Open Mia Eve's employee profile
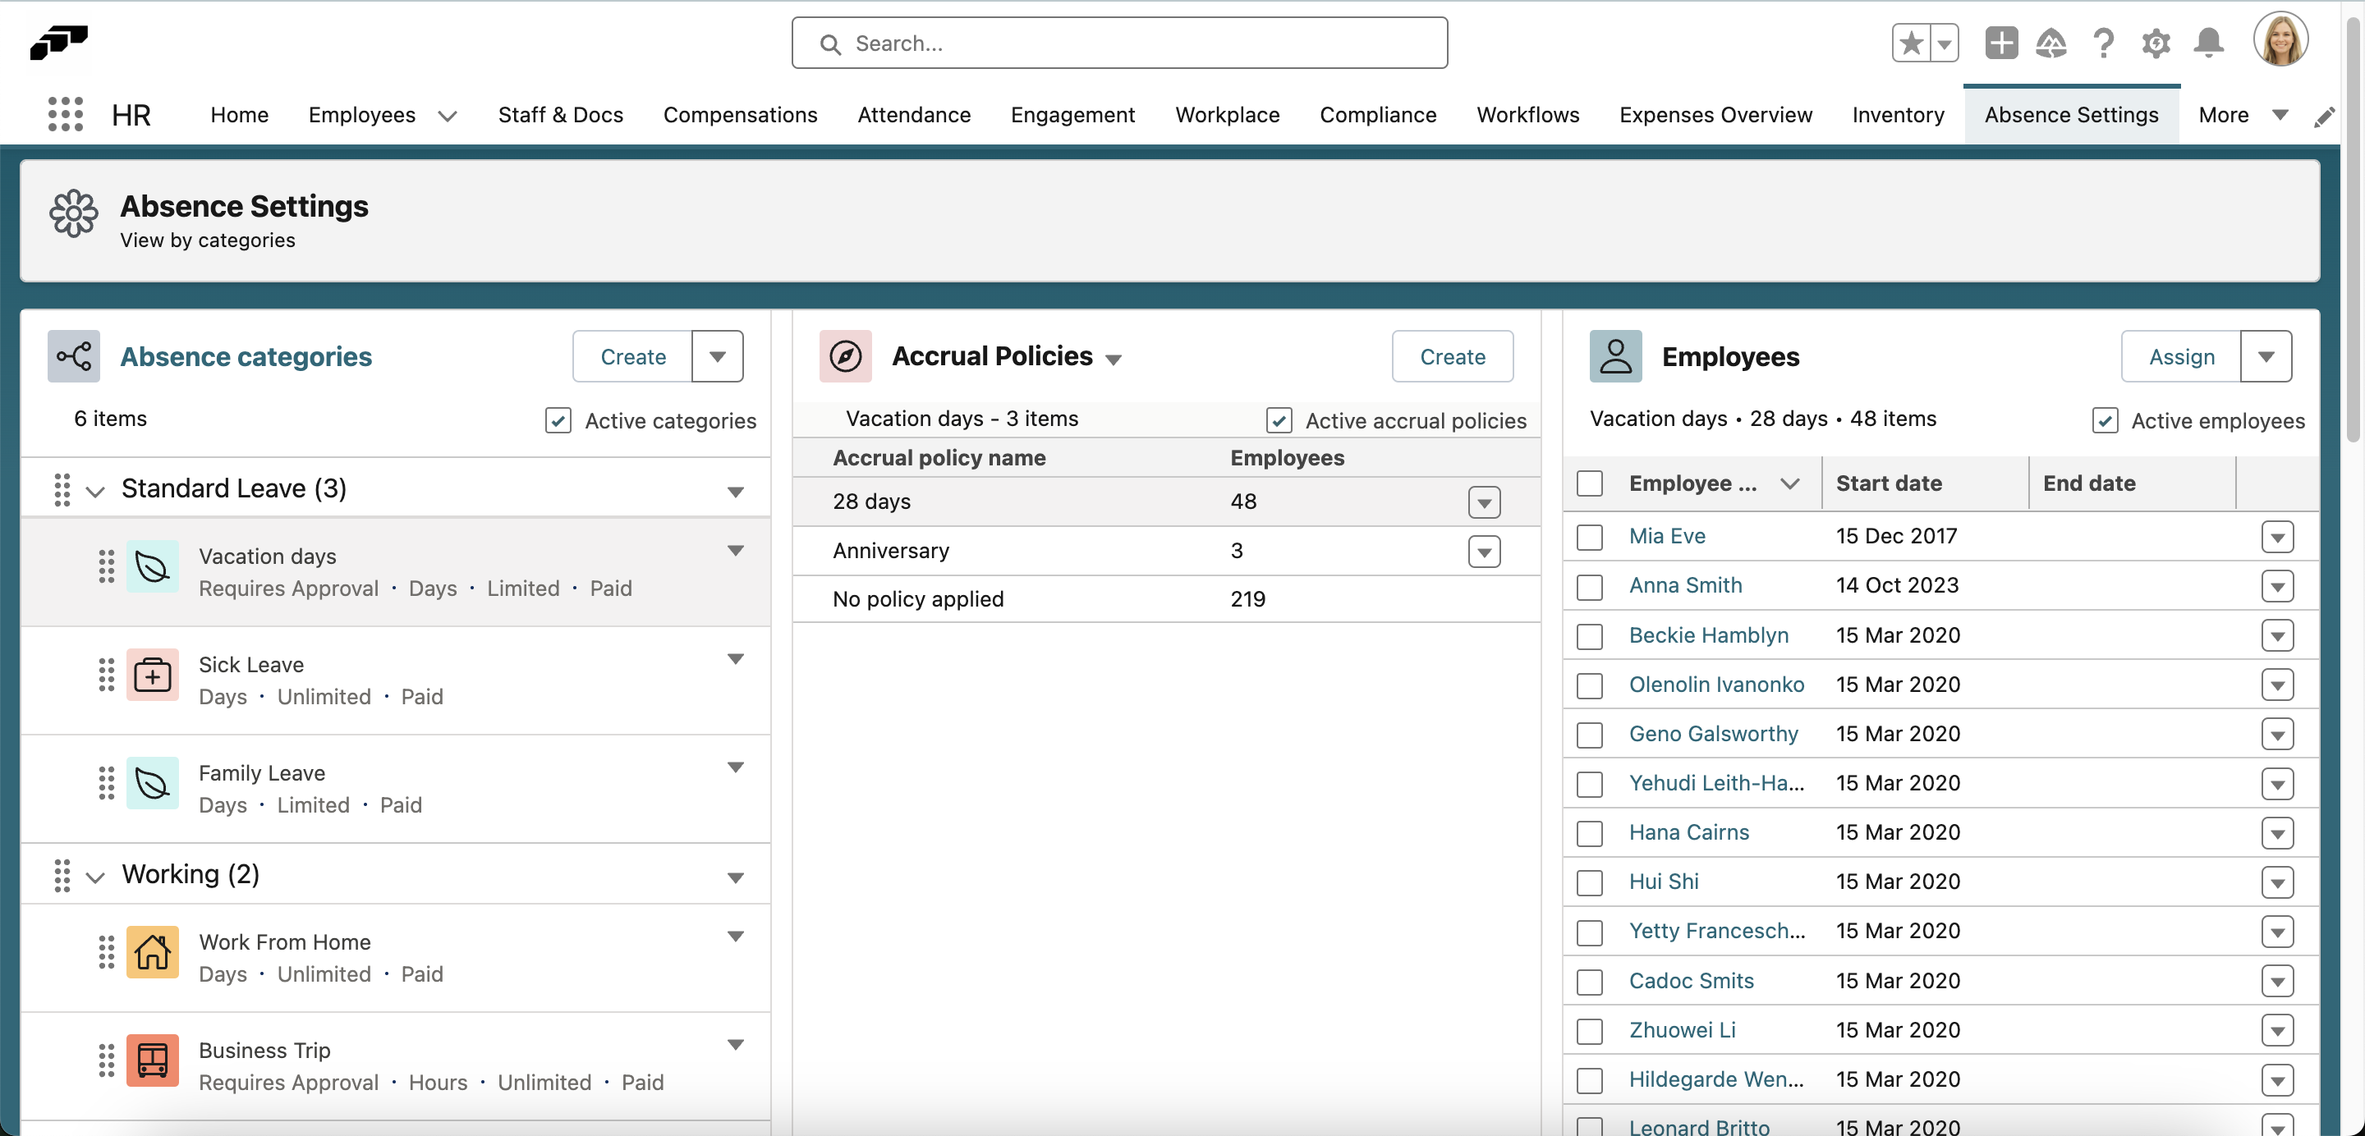Screen dimensions: 2365x1136 (1667, 536)
